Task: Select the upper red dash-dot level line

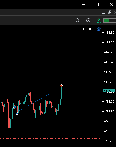Action: [51, 64]
